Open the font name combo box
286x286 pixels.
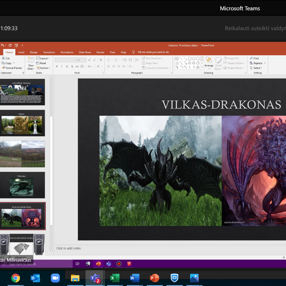(x=65, y=60)
